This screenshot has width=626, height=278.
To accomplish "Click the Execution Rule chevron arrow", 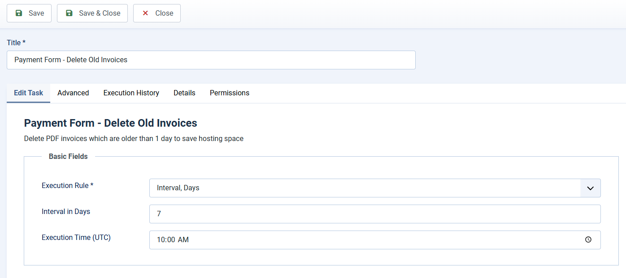I will click(591, 188).
